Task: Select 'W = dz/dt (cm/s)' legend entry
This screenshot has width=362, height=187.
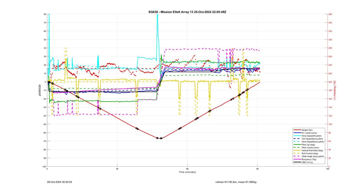Action: click(310, 133)
